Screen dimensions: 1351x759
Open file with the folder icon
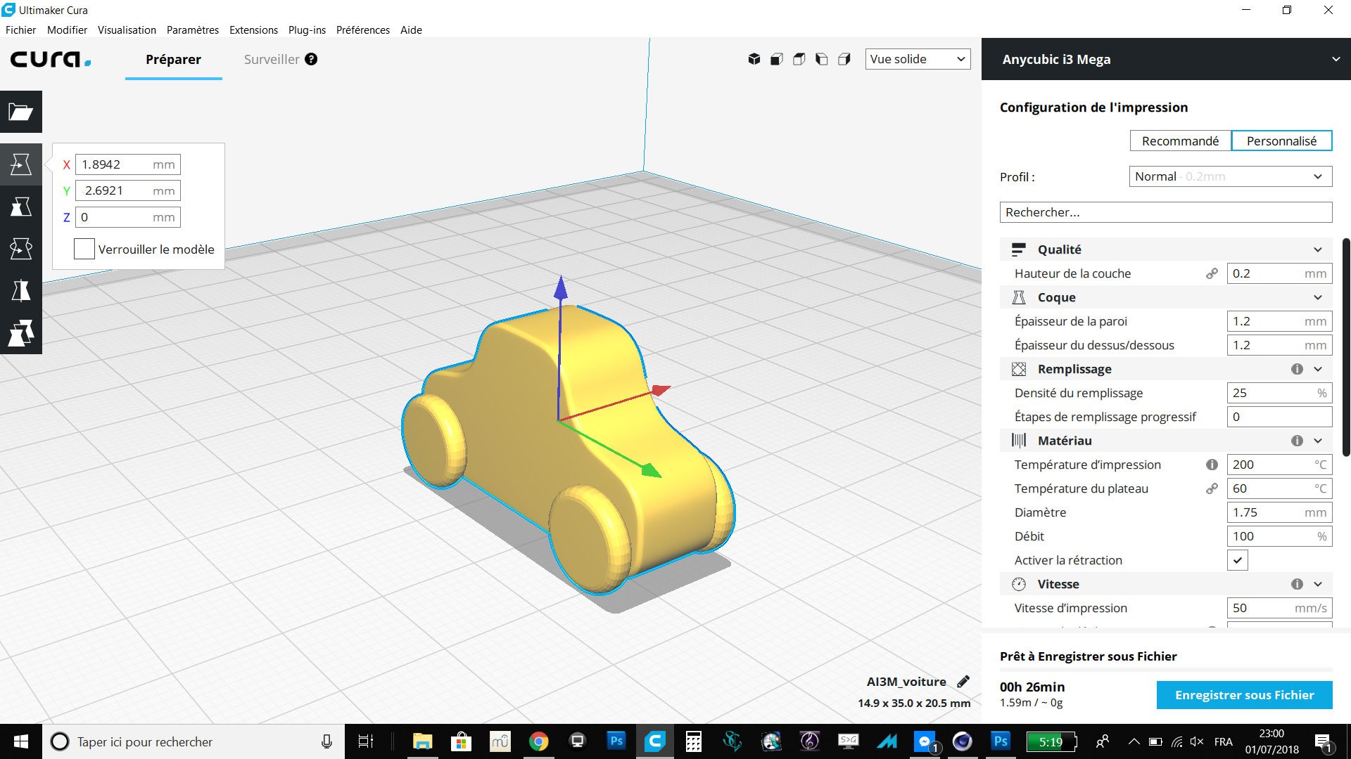pos(21,112)
